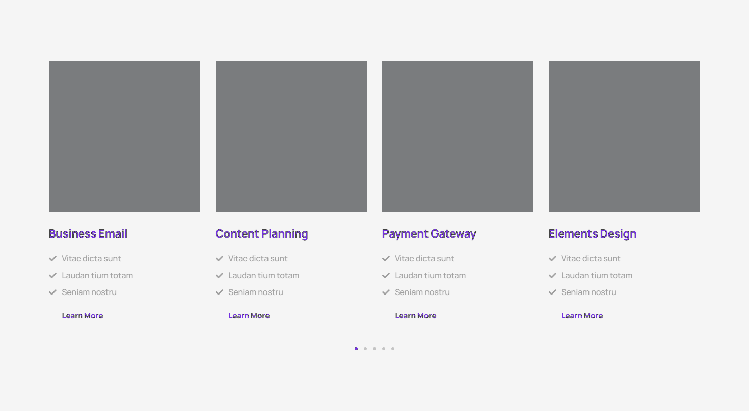Select the first active purple carousel dot

pos(356,349)
